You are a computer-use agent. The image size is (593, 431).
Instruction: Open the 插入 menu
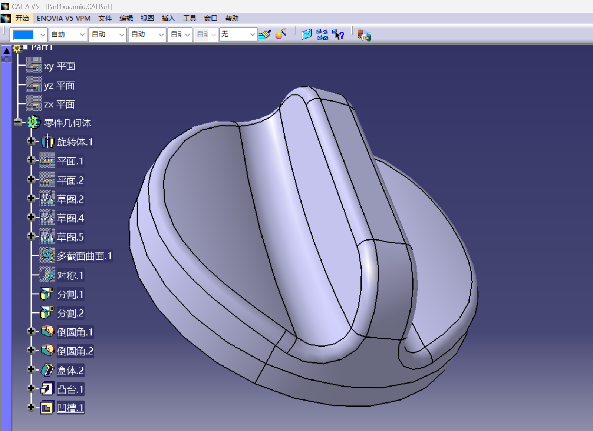[168, 18]
